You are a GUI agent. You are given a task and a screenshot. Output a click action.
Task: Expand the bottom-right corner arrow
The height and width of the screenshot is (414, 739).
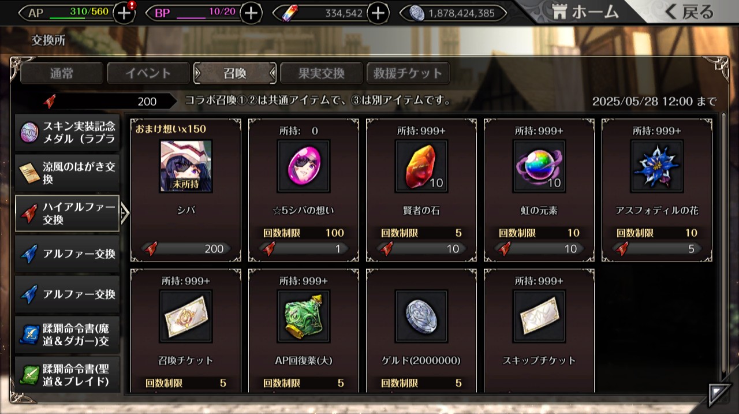[719, 394]
